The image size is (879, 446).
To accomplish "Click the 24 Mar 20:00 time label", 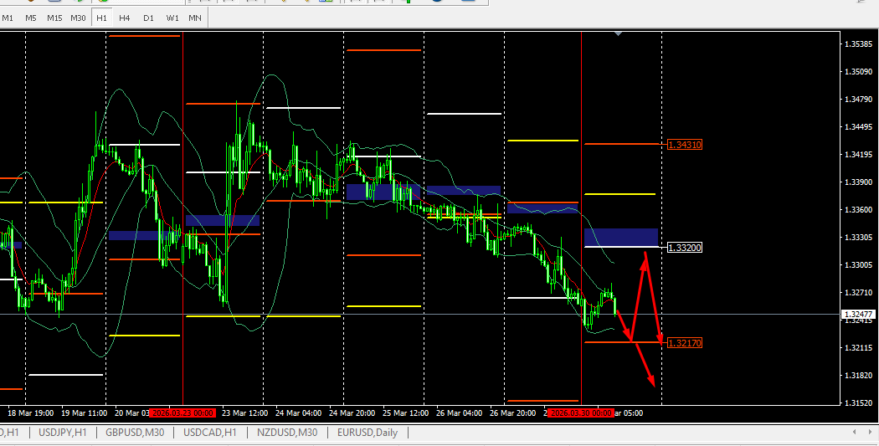I will [352, 413].
